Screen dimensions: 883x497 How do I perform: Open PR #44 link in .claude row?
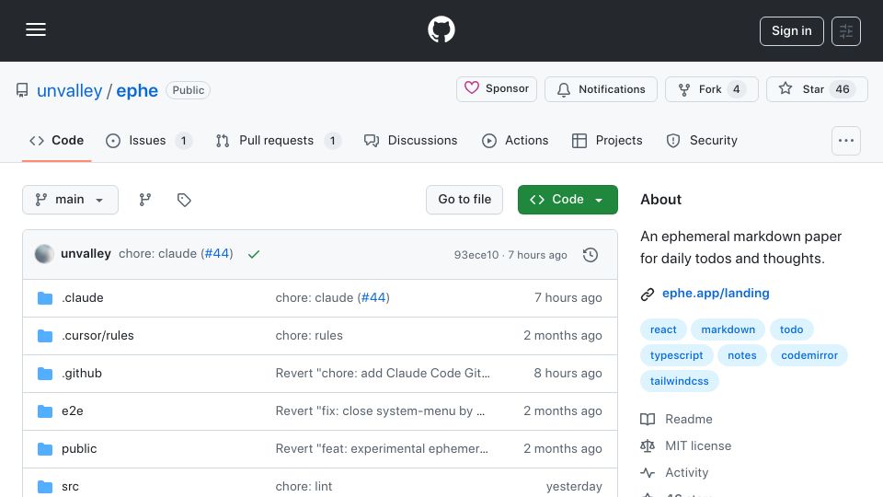[x=373, y=297]
